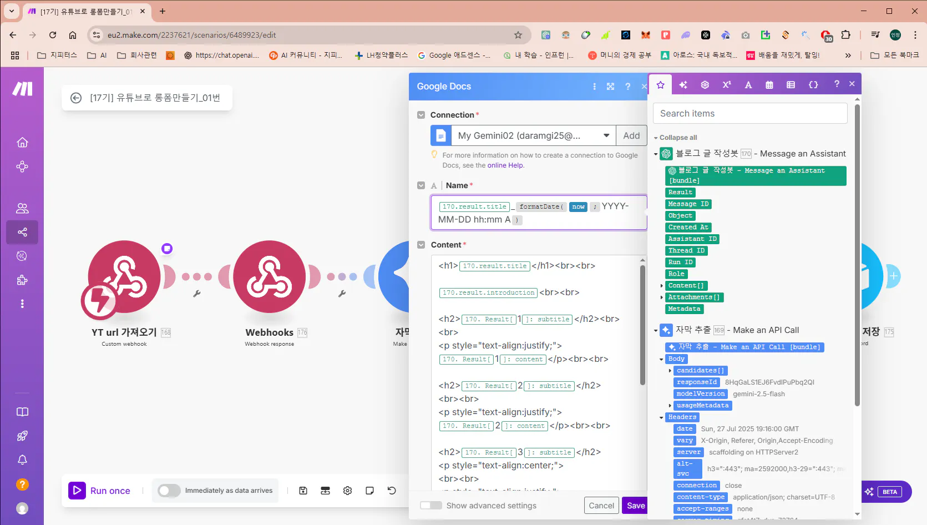Open notifications bell in sidebar
Image resolution: width=927 pixels, height=525 pixels.
[22, 460]
